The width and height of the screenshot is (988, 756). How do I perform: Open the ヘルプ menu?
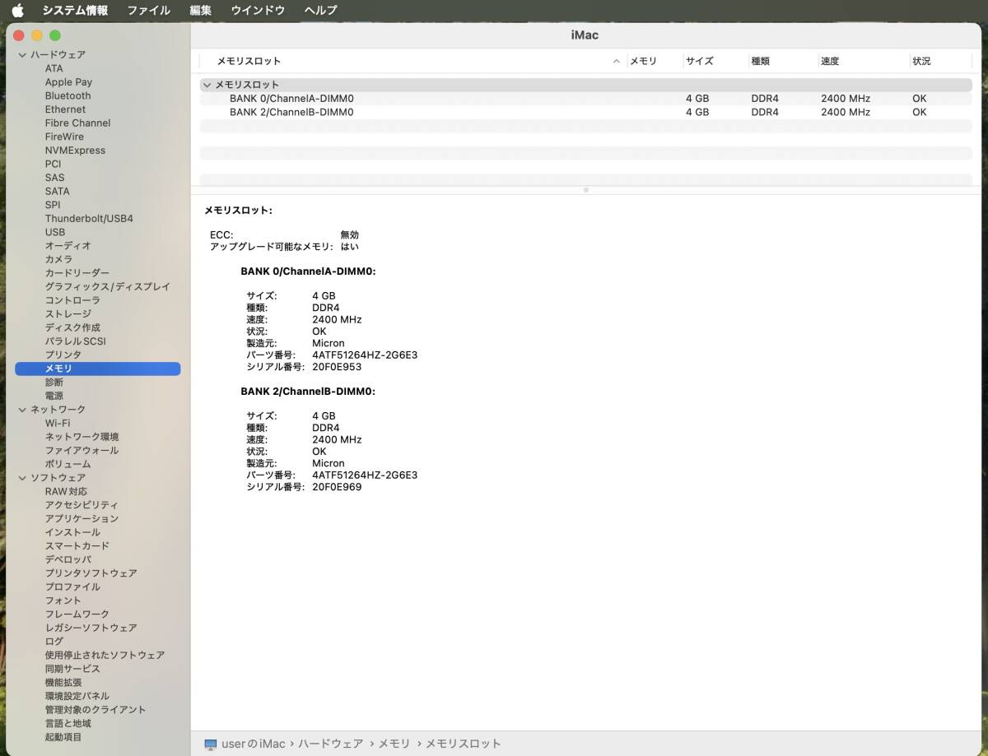click(x=320, y=10)
